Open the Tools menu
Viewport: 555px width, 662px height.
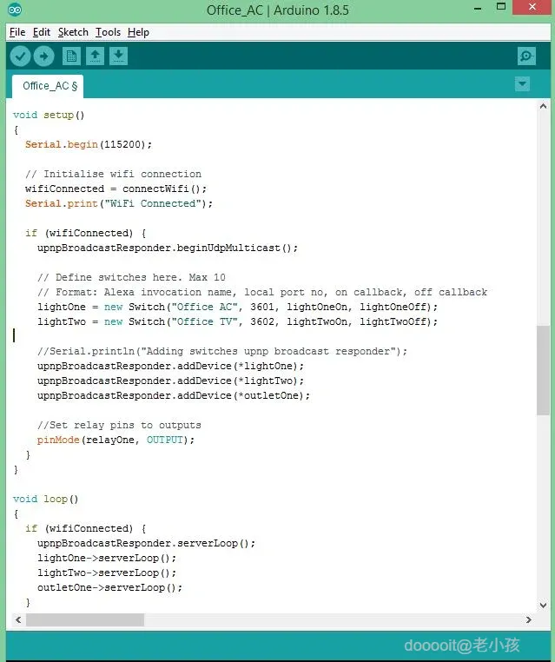108,32
